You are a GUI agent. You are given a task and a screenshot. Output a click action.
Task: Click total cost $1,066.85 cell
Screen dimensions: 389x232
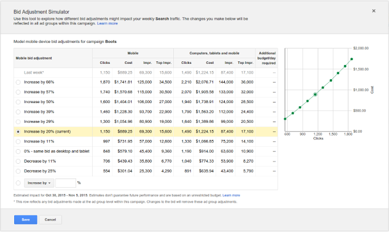tap(205, 142)
